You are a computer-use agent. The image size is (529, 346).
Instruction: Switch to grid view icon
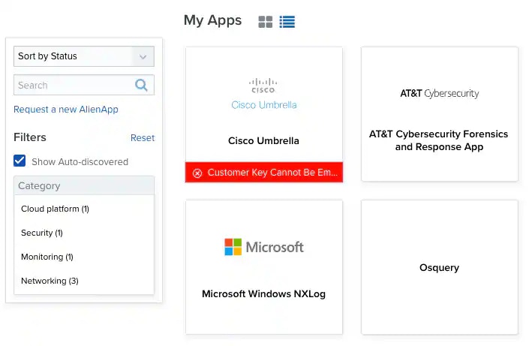click(265, 22)
